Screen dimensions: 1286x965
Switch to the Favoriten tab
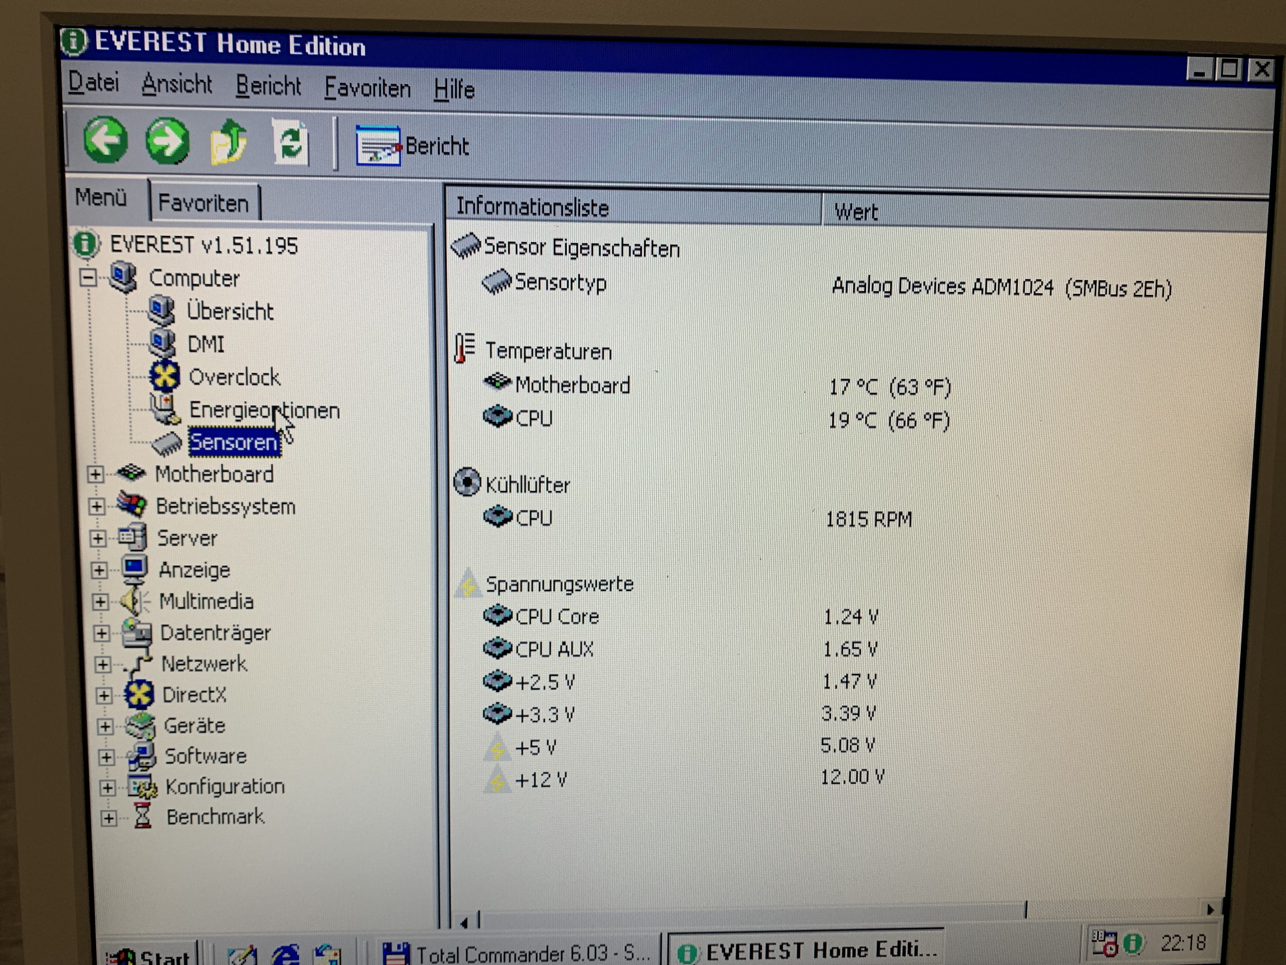[x=203, y=203]
